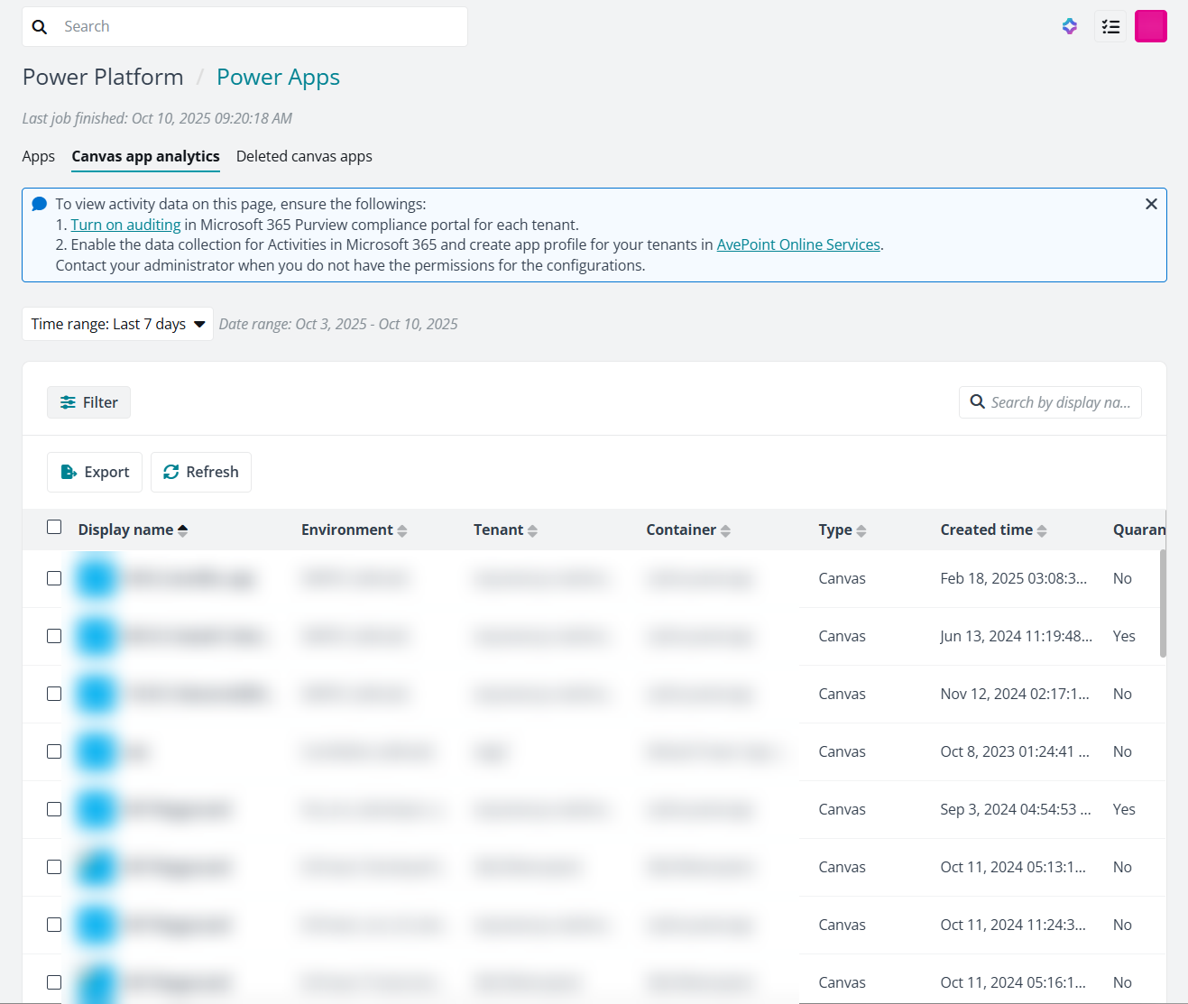
Task: Click the Export icon to download app data
Action: coord(69,472)
